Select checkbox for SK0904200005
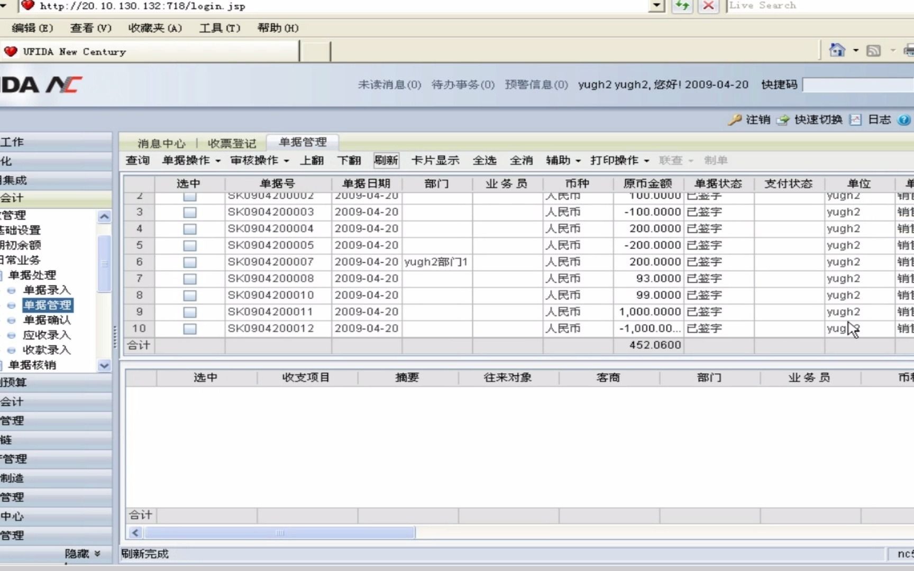This screenshot has height=571, width=914. coord(190,246)
